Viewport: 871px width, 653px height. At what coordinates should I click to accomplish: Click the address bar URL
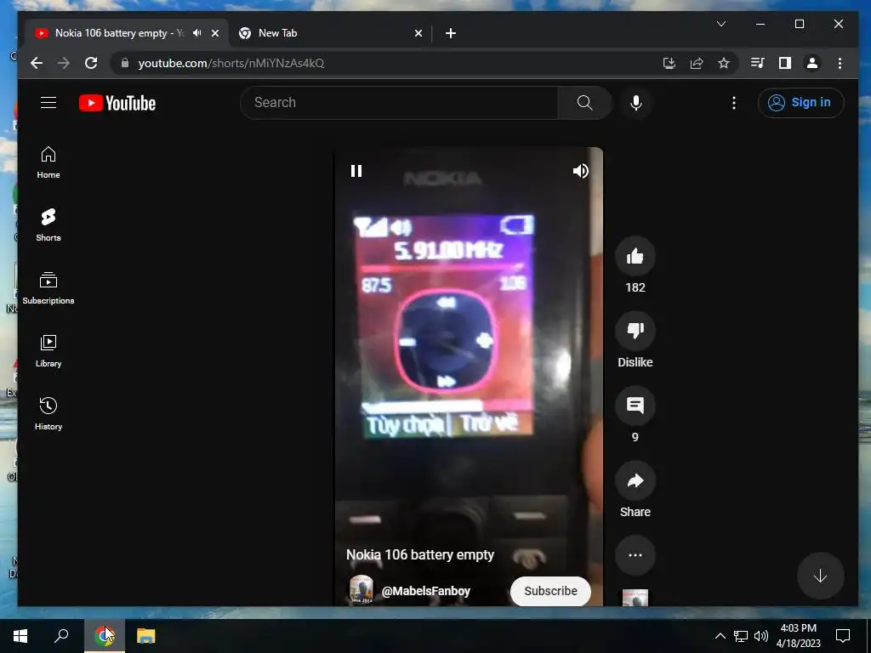tap(231, 63)
